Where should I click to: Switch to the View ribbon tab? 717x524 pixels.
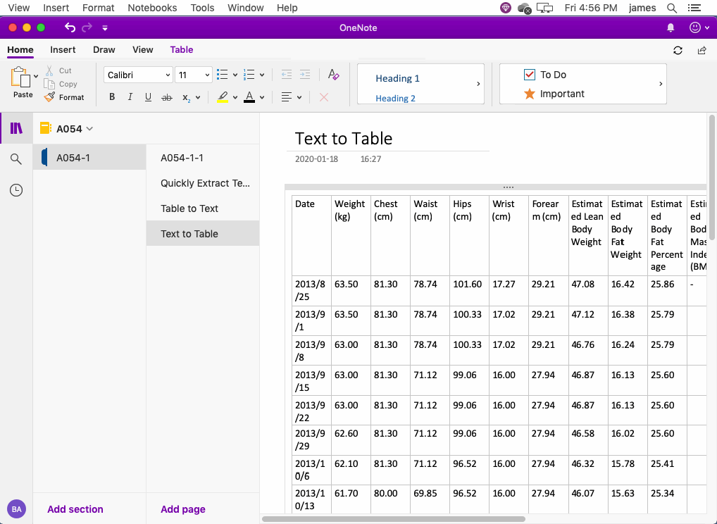point(143,50)
